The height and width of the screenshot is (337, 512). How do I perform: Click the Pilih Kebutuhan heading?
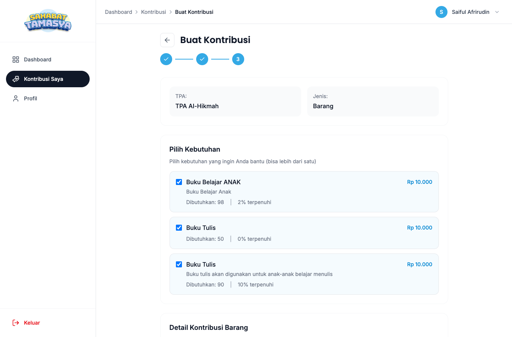pos(195,149)
